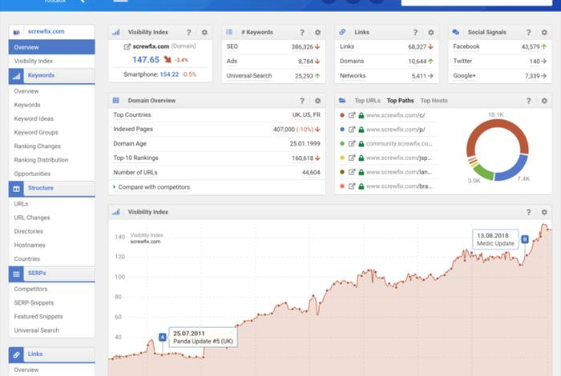Image resolution: width=561 pixels, height=376 pixels.
Task: Click gear icon in Social Signals box
Action: click(544, 33)
